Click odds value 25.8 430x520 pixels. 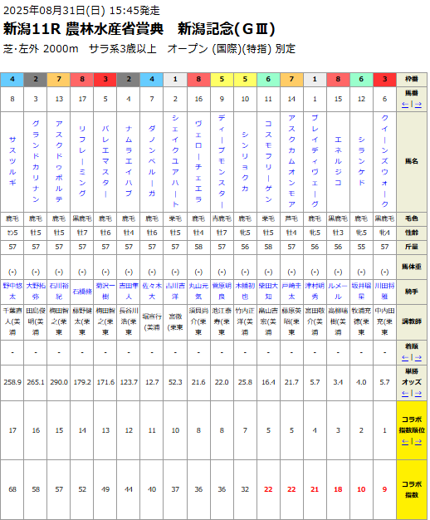[245, 382]
